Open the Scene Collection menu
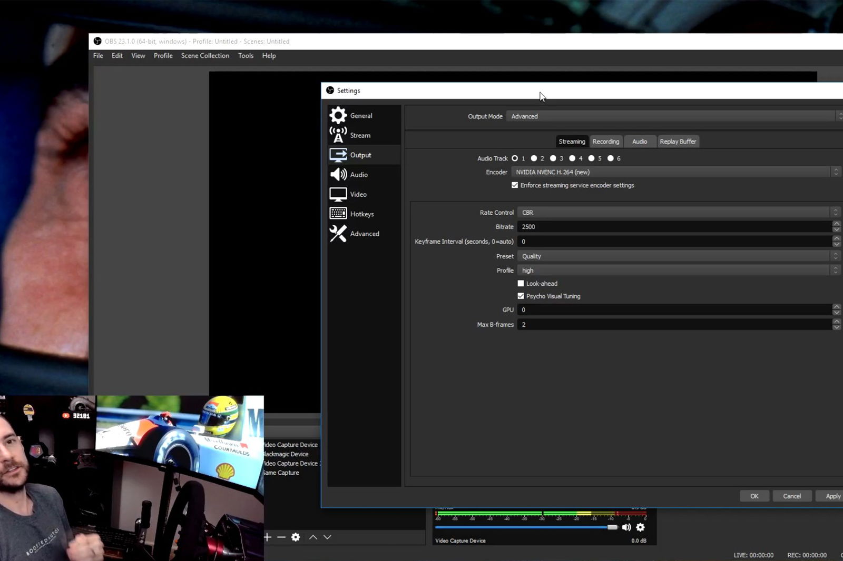 pyautogui.click(x=205, y=56)
